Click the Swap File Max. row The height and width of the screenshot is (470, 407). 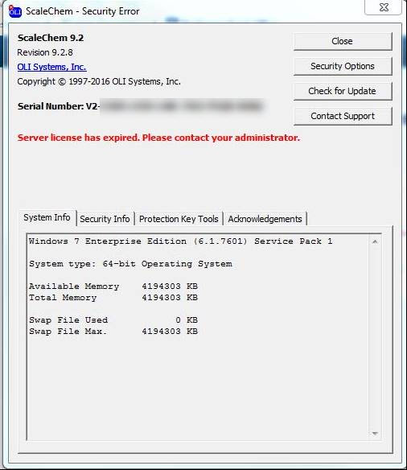[113, 332]
